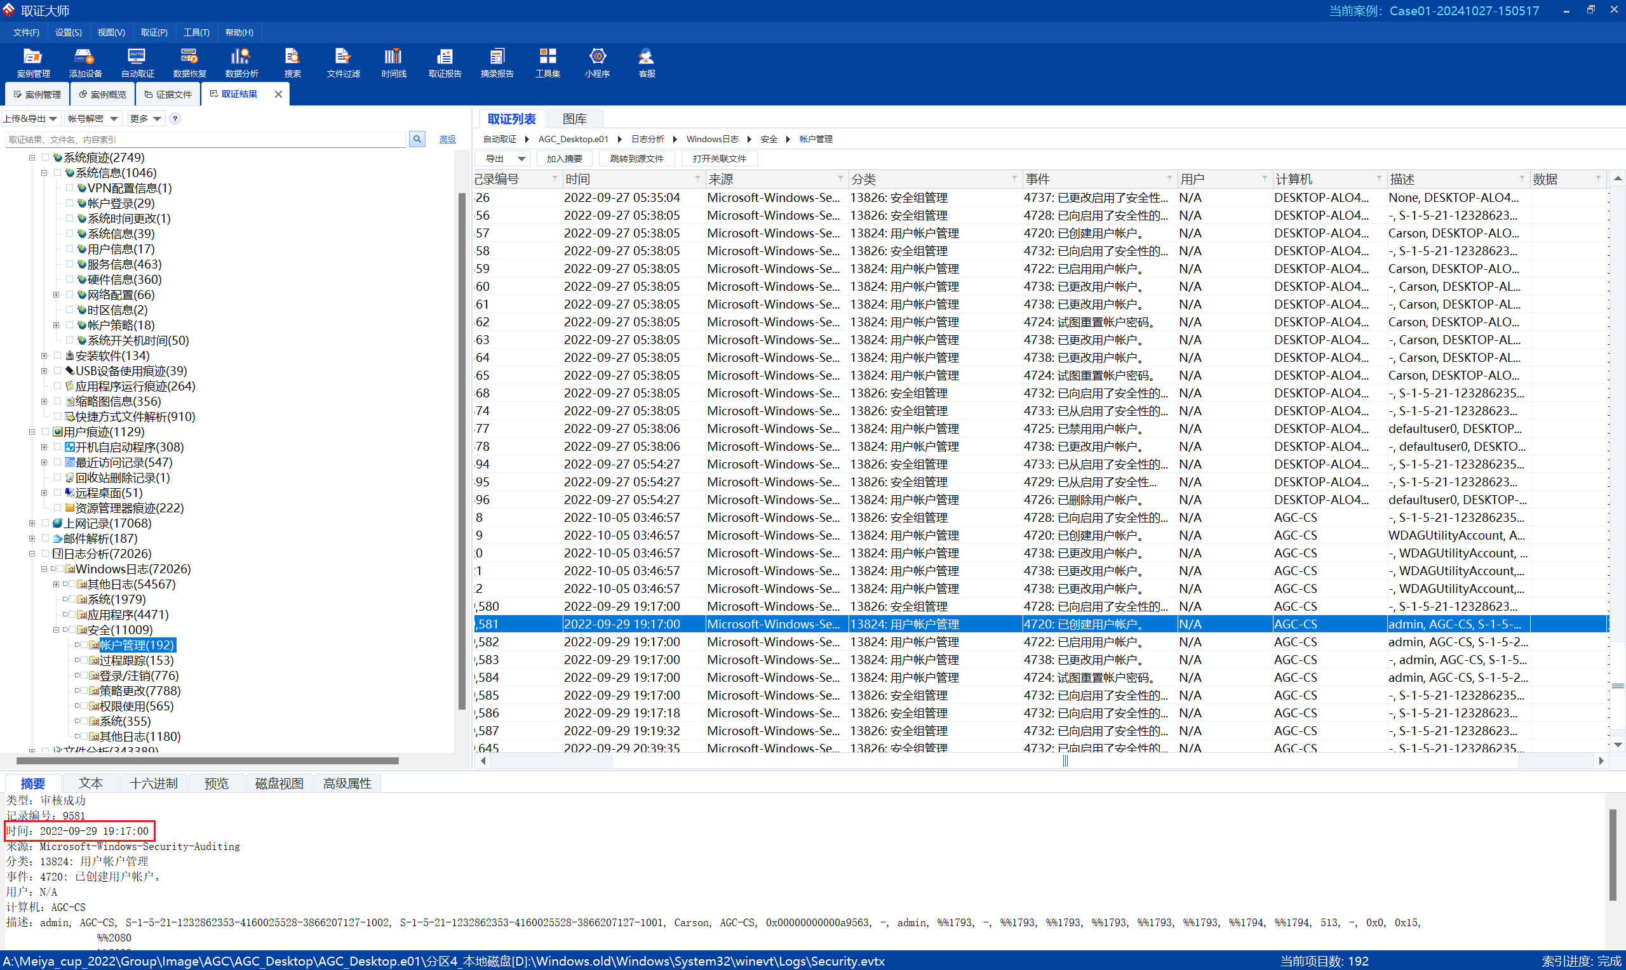This screenshot has width=1626, height=970.
Task: Open the 高级 search link
Action: pyautogui.click(x=447, y=139)
